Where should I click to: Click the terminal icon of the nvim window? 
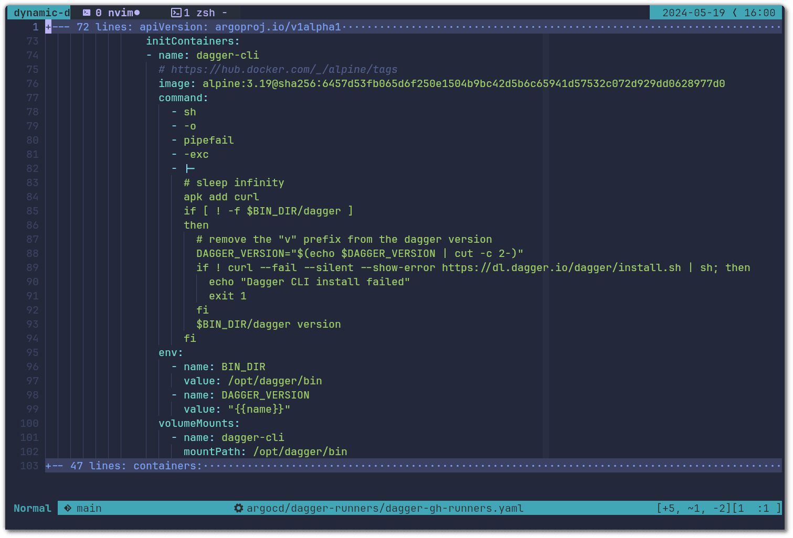87,13
